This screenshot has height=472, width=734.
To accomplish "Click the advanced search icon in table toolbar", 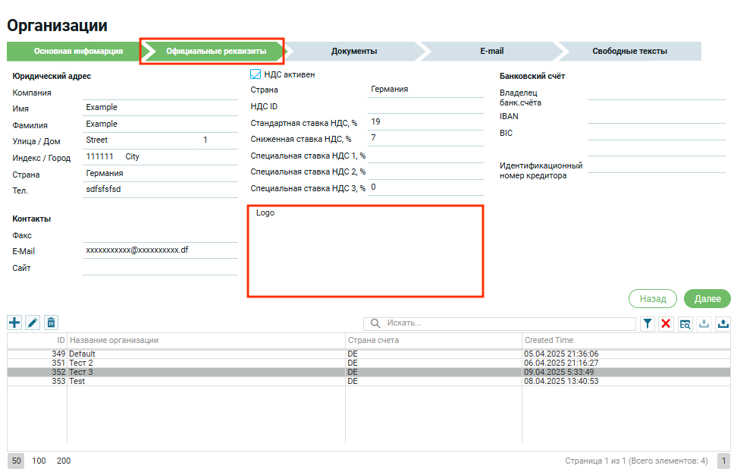I will pos(685,324).
